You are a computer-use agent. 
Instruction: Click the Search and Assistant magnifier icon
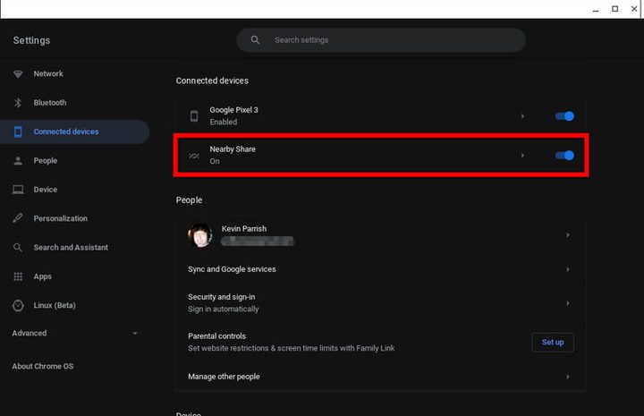pos(18,248)
